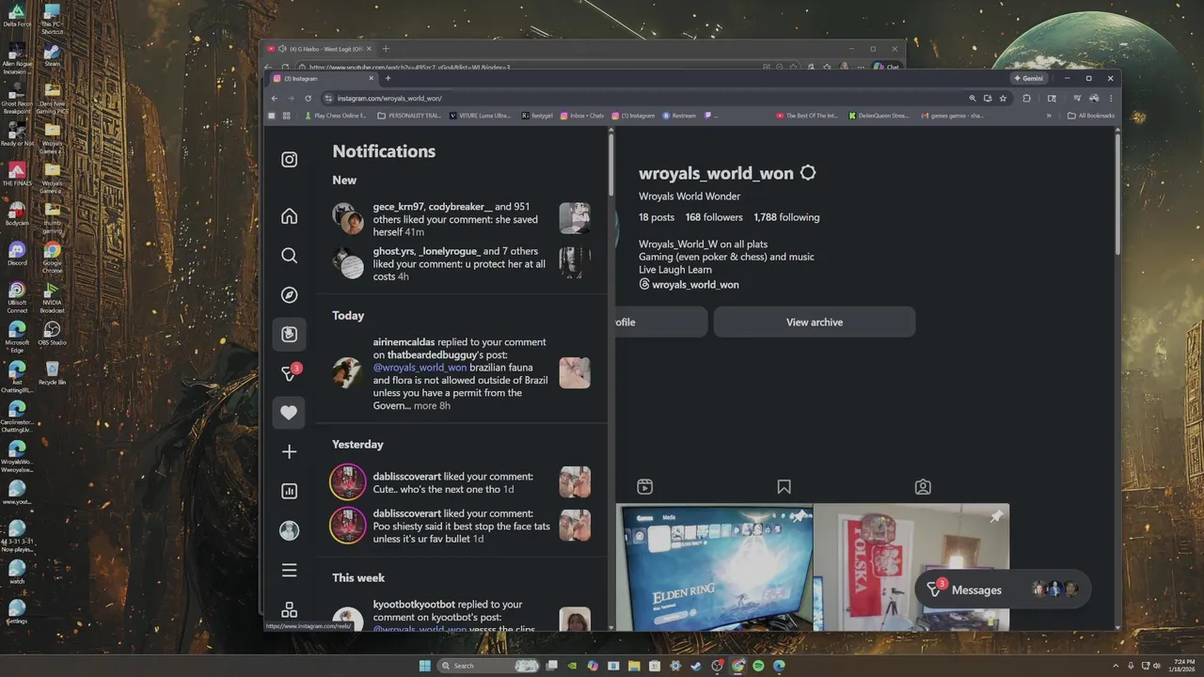The width and height of the screenshot is (1204, 677).
Task: Open the Dashboard bar chart icon
Action: [x=289, y=491]
